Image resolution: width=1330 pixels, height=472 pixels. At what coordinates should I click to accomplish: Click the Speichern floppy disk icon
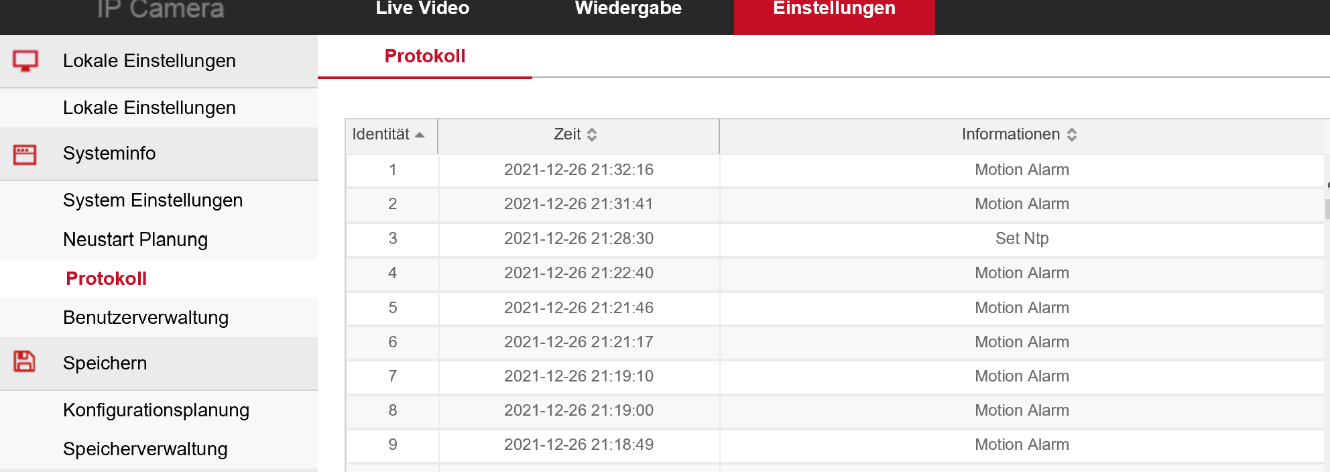tap(25, 362)
